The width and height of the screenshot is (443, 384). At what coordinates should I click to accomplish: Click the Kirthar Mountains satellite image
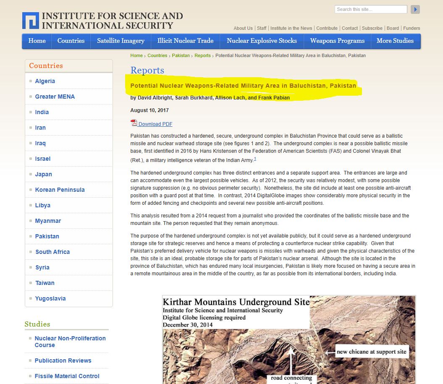click(289, 340)
